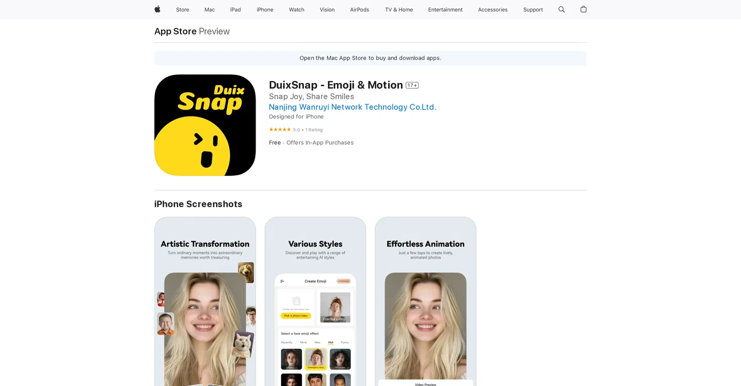This screenshot has width=741, height=386.
Task: Open the Entertainment menu
Action: pyautogui.click(x=445, y=10)
